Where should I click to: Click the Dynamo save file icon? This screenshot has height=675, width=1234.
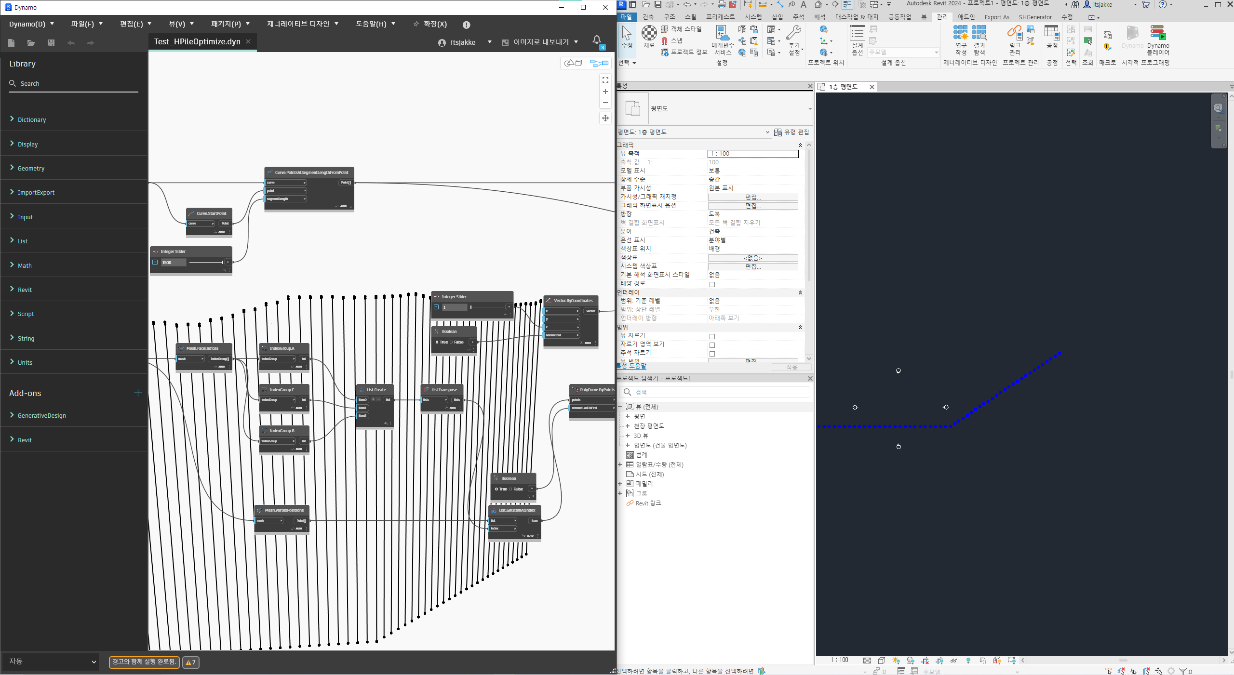click(x=51, y=43)
